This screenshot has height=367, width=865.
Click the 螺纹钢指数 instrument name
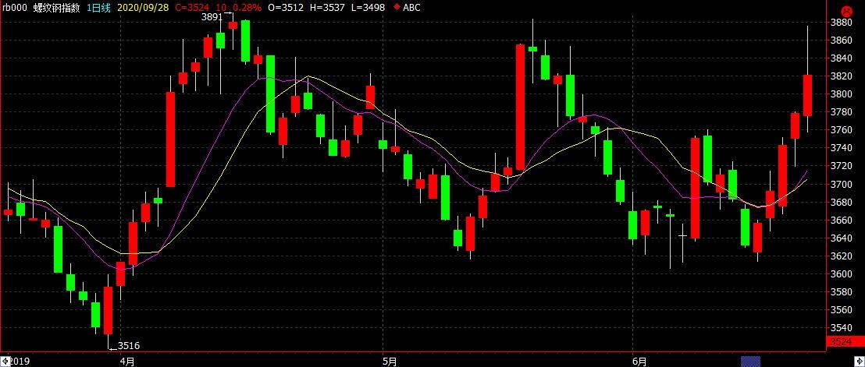coord(57,8)
